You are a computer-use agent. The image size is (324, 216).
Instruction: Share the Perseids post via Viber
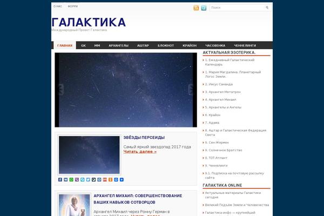click(x=77, y=180)
